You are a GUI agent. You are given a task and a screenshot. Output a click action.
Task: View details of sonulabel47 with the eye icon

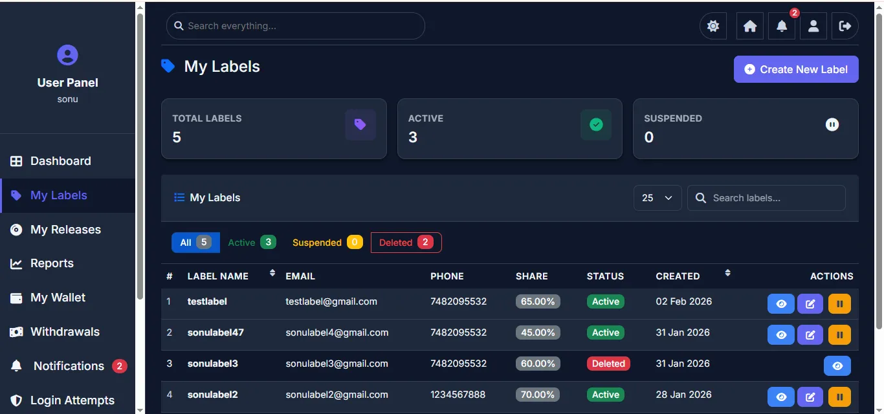(781, 334)
